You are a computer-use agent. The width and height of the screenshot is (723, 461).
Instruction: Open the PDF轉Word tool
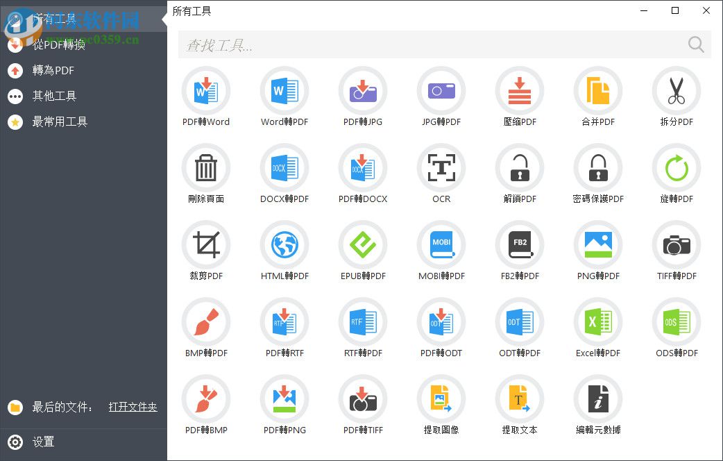click(x=206, y=97)
